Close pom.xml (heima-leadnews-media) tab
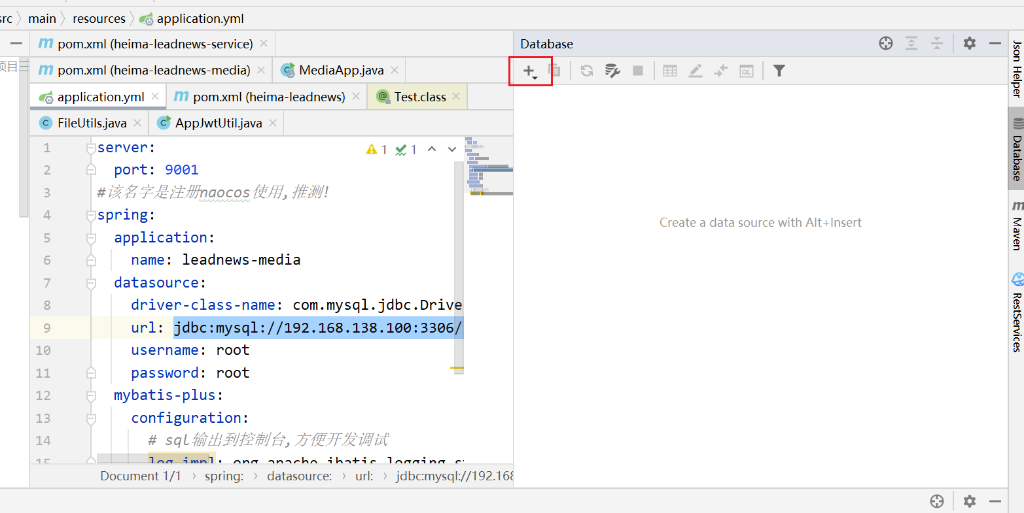Image resolution: width=1024 pixels, height=513 pixels. pyautogui.click(x=261, y=69)
